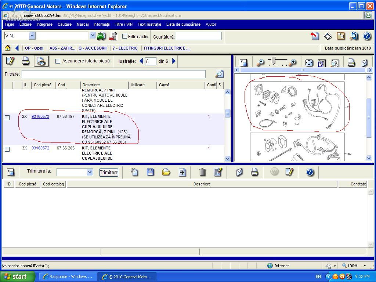This screenshot has height=282, width=376.
Task: Click the parts list vertical scrollbar thumb
Action: click(x=227, y=113)
